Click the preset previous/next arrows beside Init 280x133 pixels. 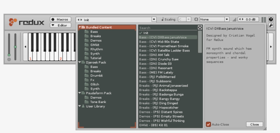click(x=80, y=20)
